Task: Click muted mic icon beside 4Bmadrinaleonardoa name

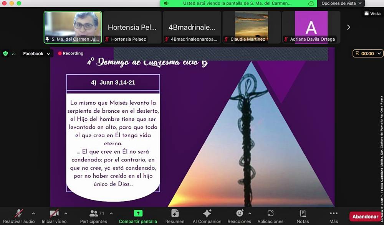Action: [167, 39]
